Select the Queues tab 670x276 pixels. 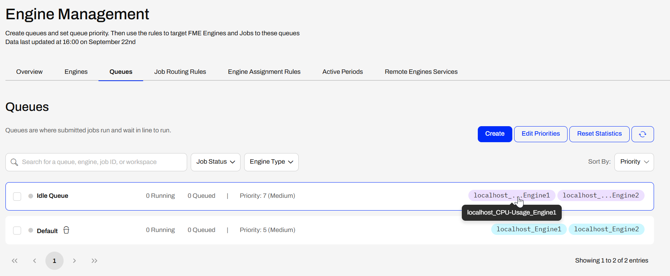[121, 72]
